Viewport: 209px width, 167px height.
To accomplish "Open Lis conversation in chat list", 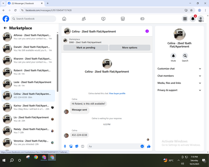I will coord(28,119).
